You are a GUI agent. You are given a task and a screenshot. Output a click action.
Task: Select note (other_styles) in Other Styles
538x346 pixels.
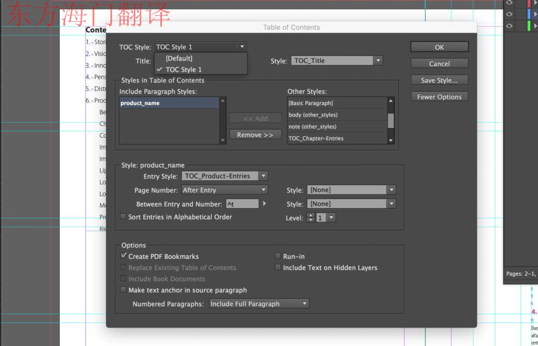(x=337, y=126)
